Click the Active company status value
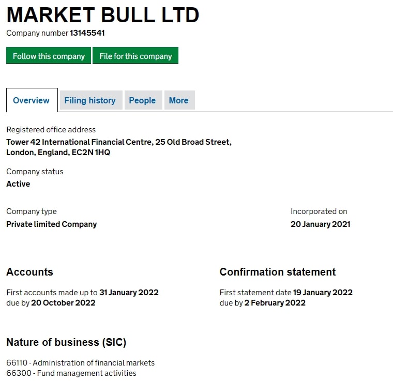The image size is (393, 381). pyautogui.click(x=18, y=184)
